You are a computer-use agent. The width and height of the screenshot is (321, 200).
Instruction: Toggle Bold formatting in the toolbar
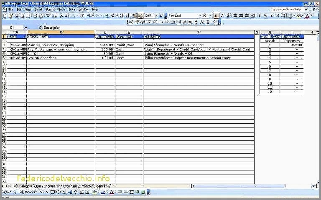(x=217, y=15)
